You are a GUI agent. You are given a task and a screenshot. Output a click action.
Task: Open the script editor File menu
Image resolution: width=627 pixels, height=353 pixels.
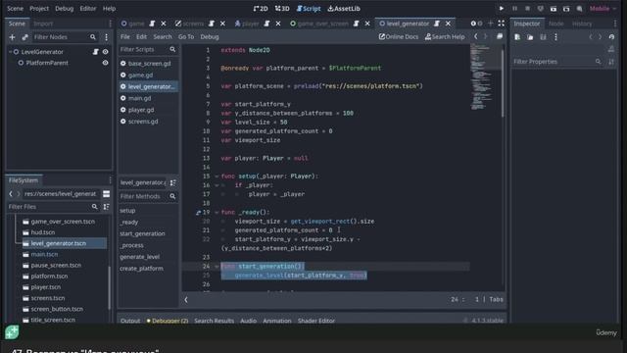(x=125, y=37)
